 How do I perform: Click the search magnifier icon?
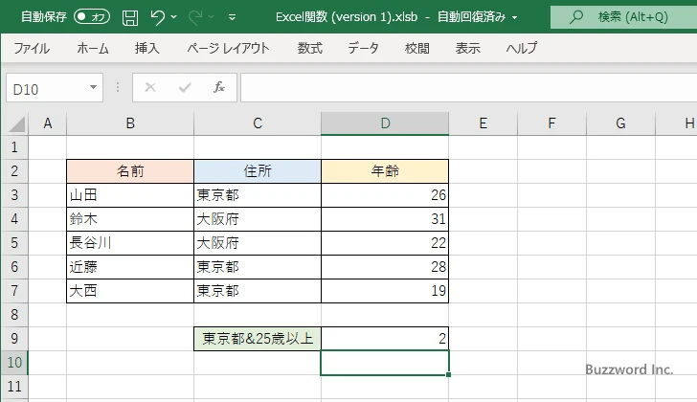point(576,17)
